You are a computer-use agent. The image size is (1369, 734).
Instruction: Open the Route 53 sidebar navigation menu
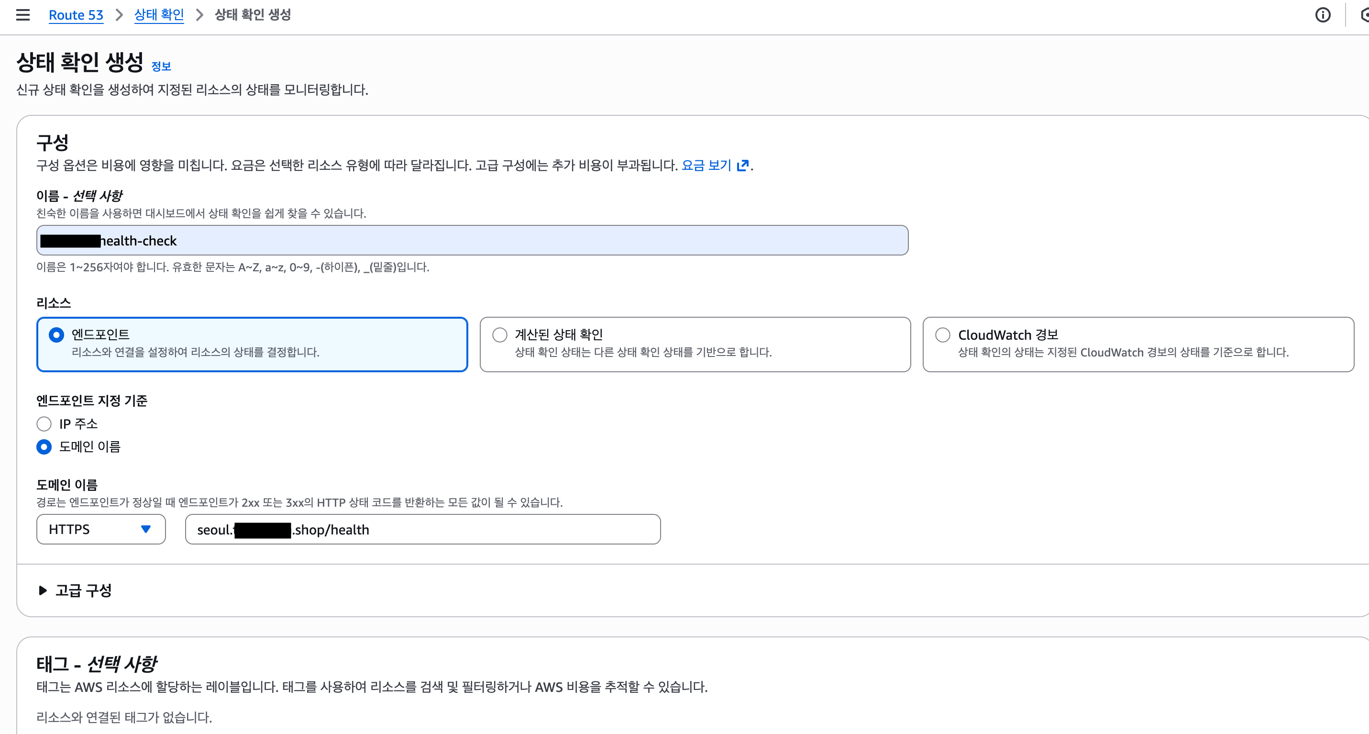pos(22,15)
